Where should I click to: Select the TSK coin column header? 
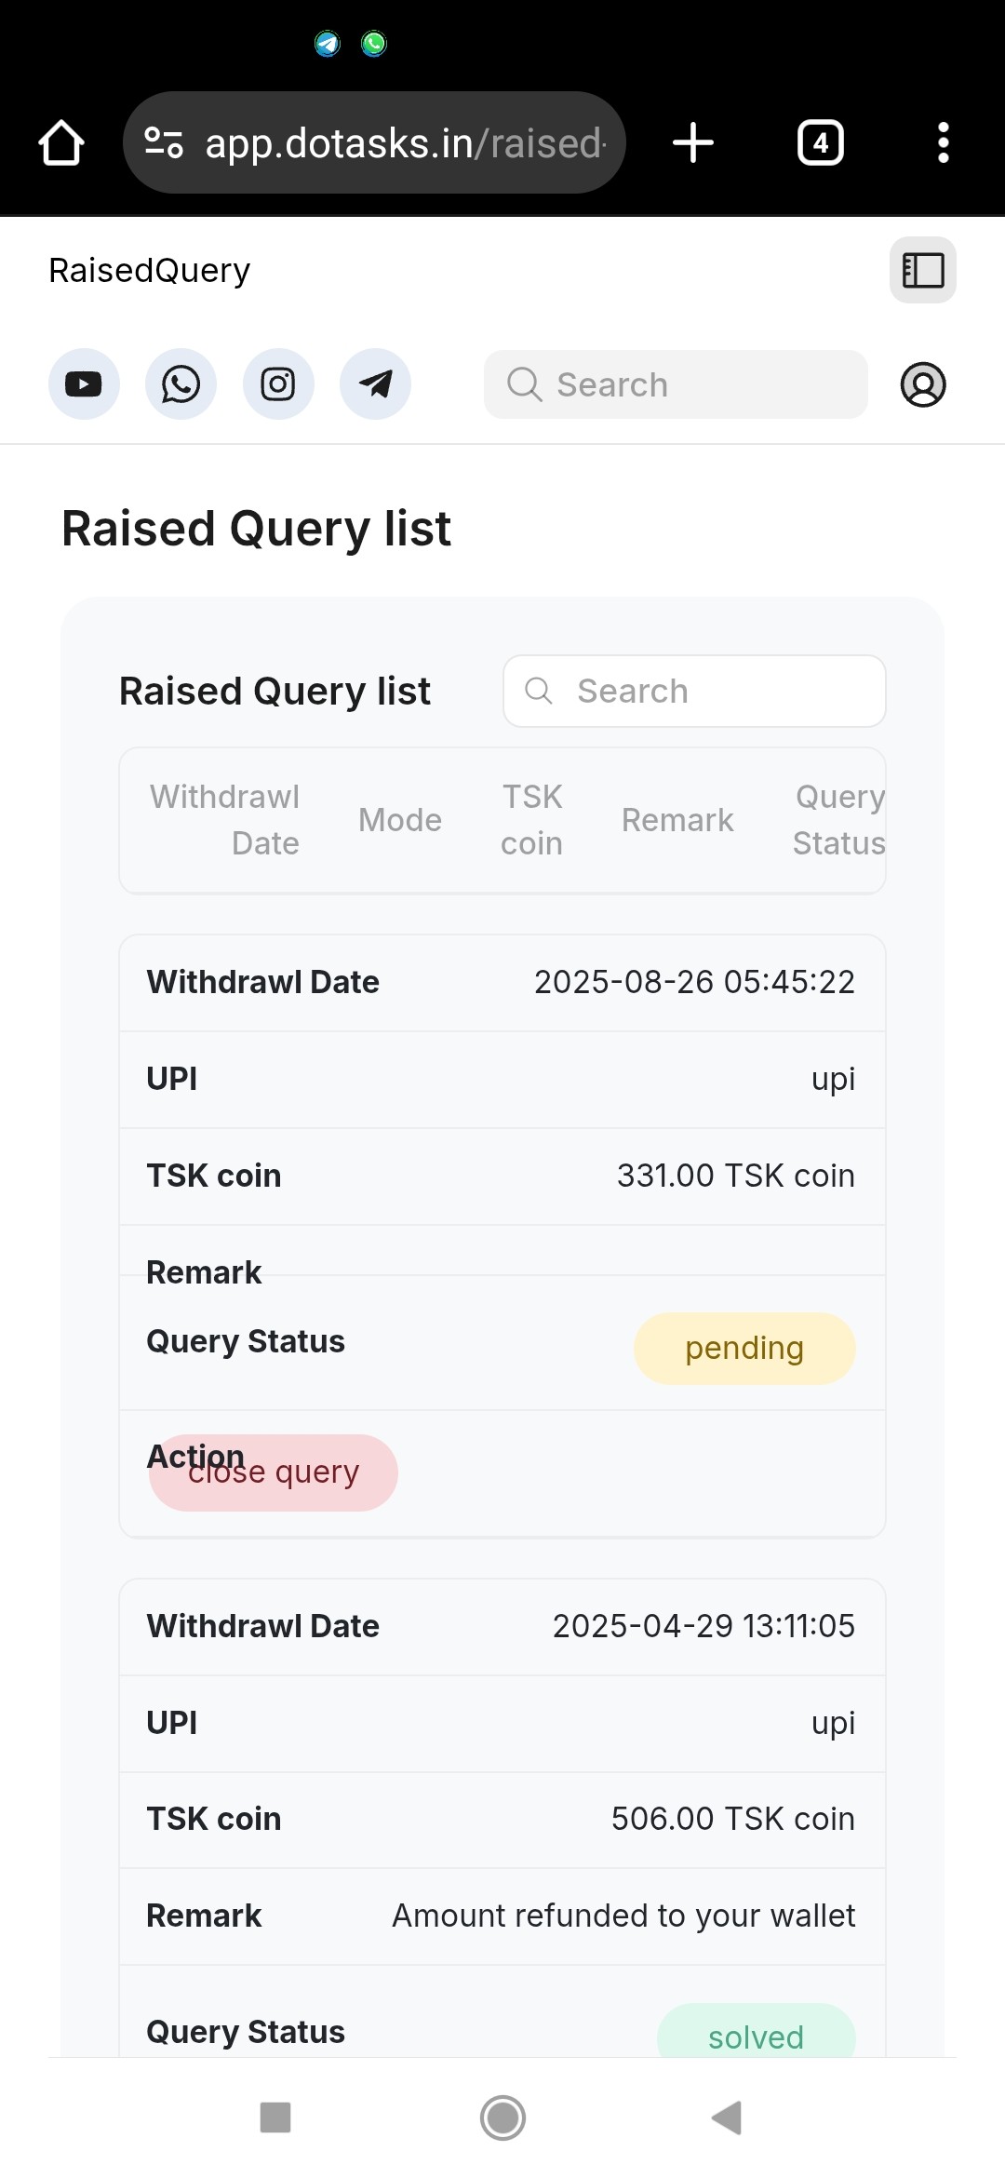click(x=531, y=820)
